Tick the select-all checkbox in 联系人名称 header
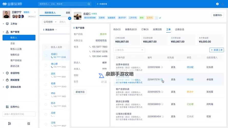The image size is (228, 128). click(x=46, y=47)
